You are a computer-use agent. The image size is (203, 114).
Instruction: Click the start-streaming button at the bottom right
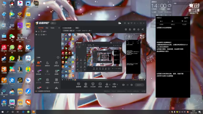pyautogui.click(x=139, y=85)
